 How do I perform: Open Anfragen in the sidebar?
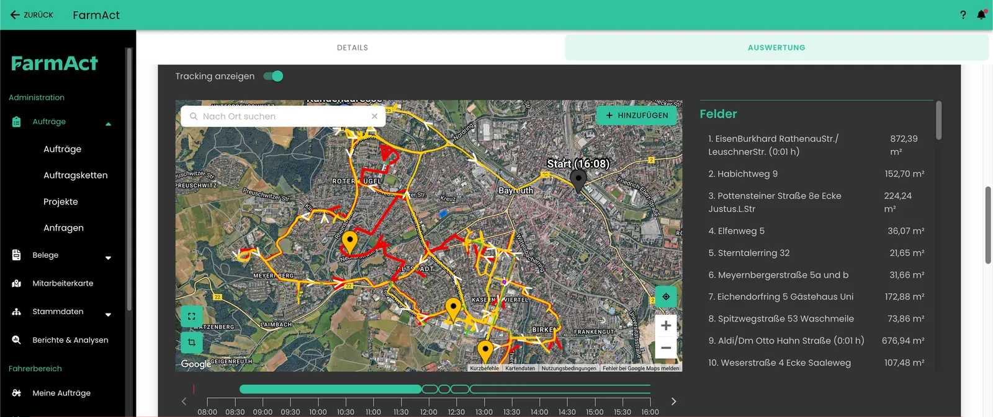coord(63,228)
